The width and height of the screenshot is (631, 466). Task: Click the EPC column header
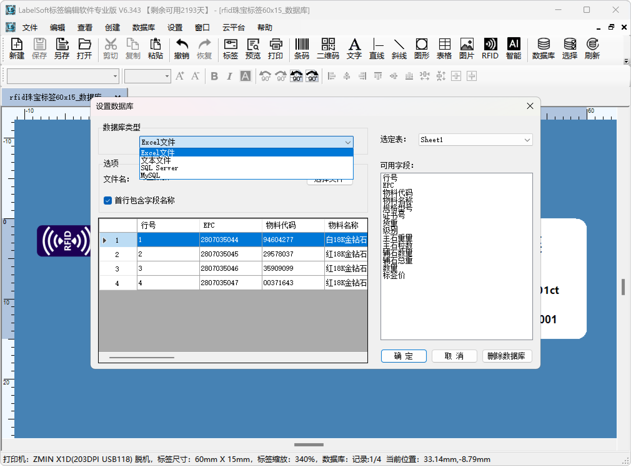(x=231, y=225)
